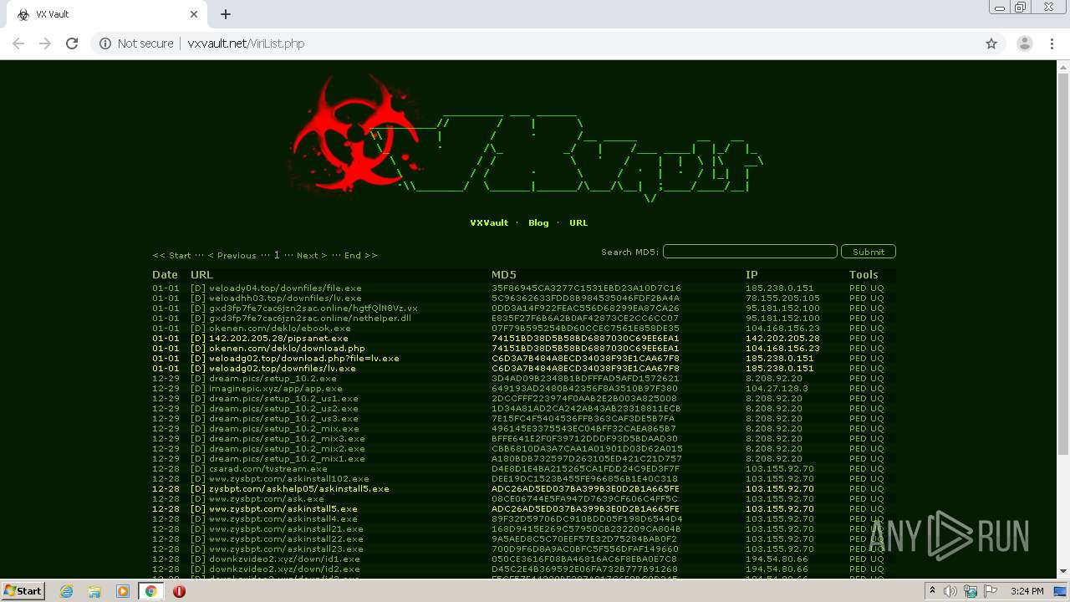Open MD5 D4E8D1E4BA215265CA1FDD24C9ED3F7F

pyautogui.click(x=585, y=469)
